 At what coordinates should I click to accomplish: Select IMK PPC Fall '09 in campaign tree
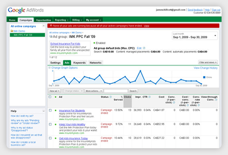tap(27, 35)
